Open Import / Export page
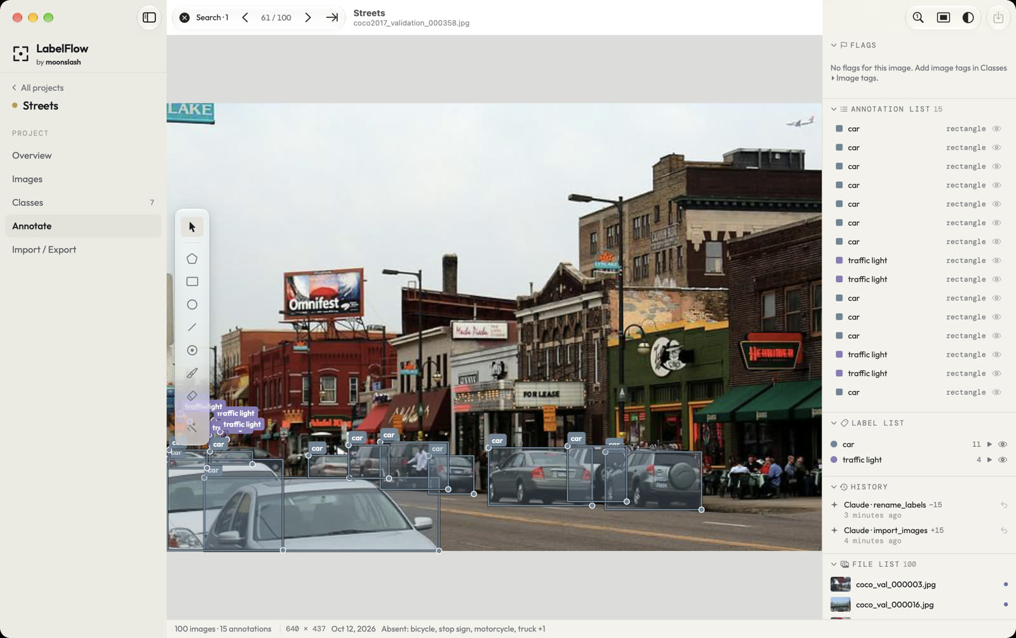This screenshot has height=638, width=1016. tap(83, 250)
